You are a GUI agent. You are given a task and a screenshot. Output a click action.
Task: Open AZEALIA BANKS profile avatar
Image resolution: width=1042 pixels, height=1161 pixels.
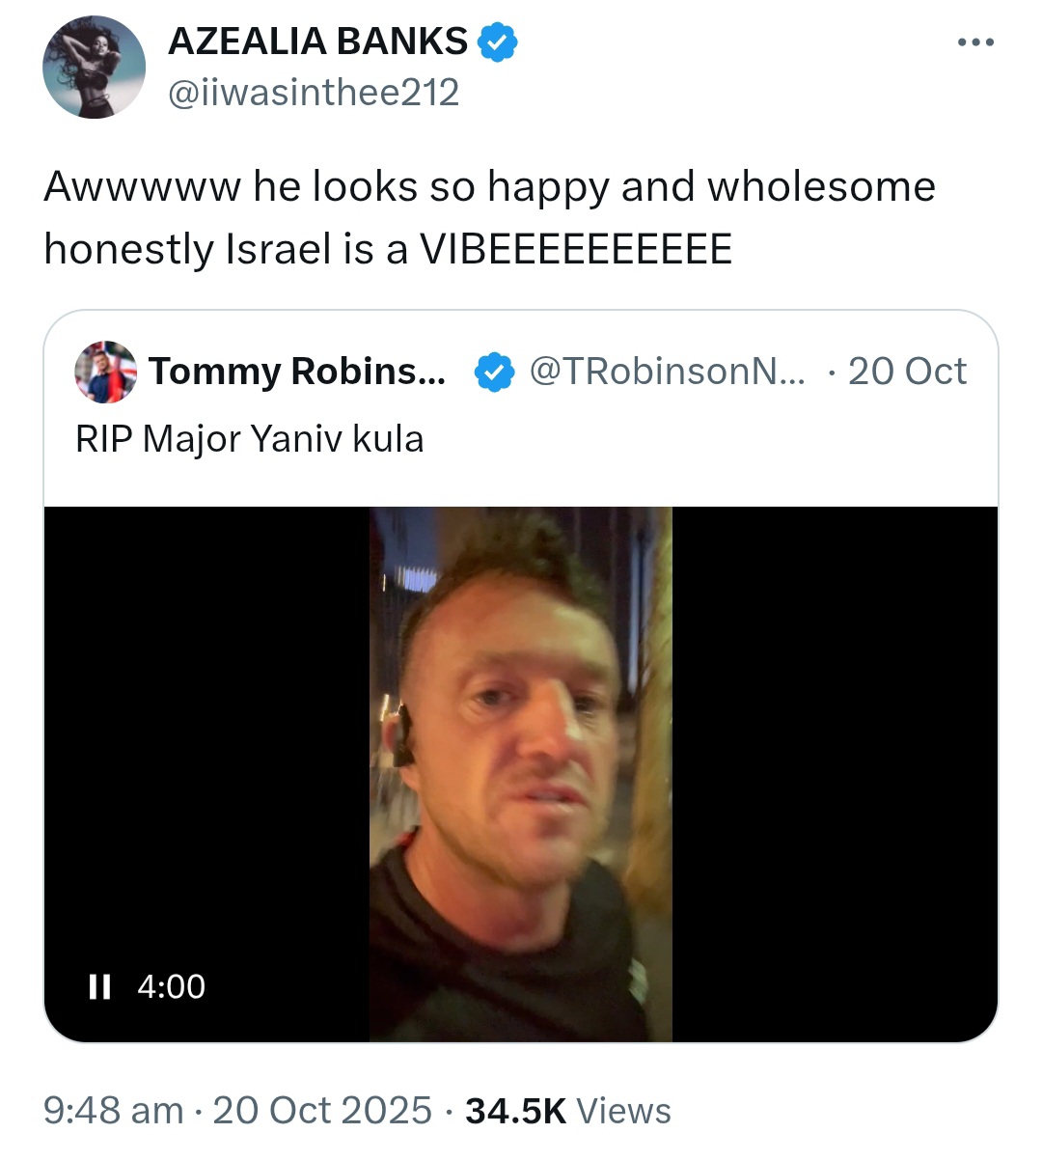94,68
